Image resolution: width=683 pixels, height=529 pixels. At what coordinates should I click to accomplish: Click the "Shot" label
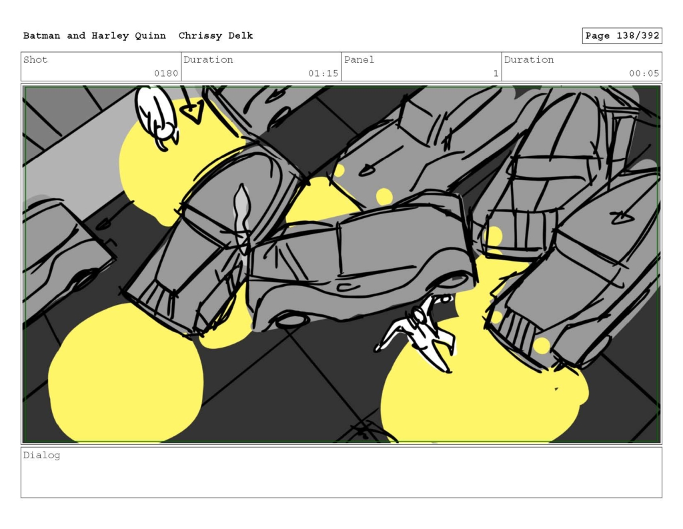pyautogui.click(x=35, y=59)
